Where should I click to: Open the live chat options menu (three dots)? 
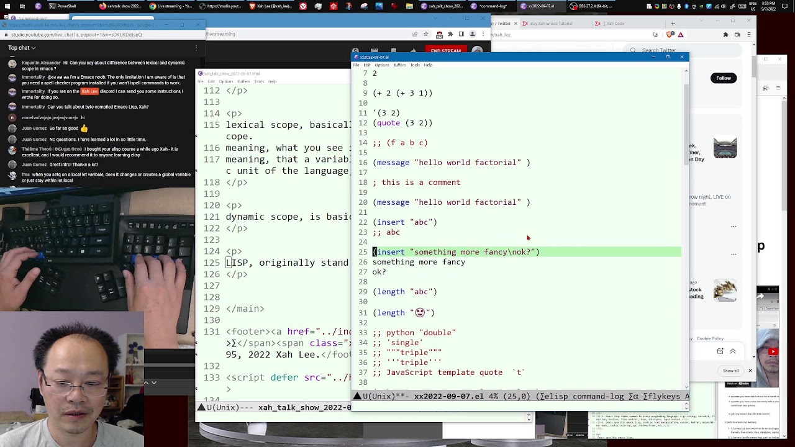(x=196, y=48)
